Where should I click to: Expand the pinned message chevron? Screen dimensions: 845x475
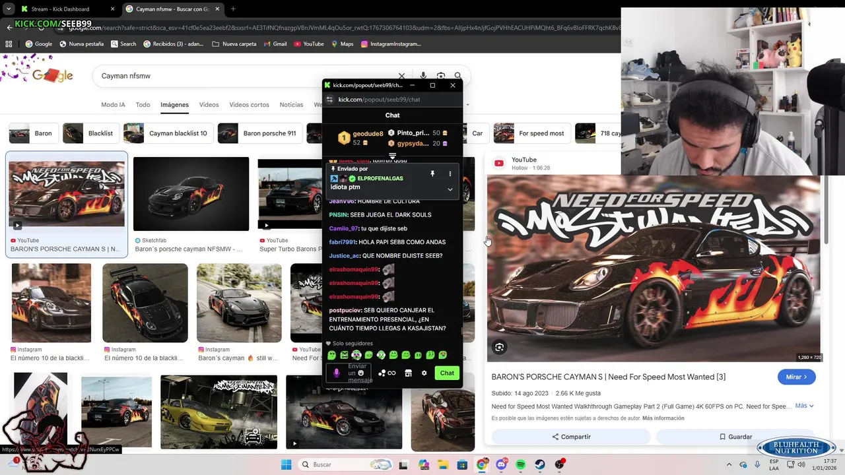[x=450, y=189]
